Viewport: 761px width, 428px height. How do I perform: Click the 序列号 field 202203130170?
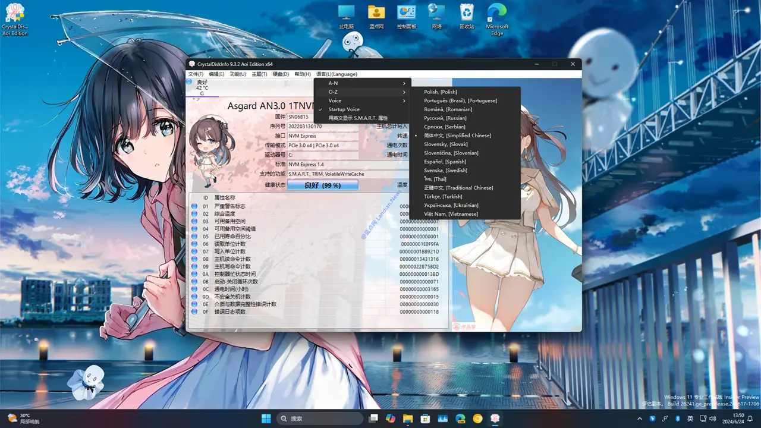tap(323, 127)
